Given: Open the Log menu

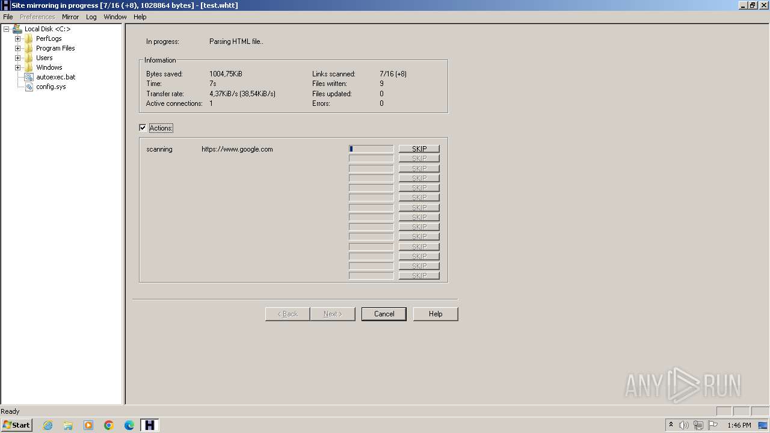Looking at the screenshot, I should tap(91, 17).
